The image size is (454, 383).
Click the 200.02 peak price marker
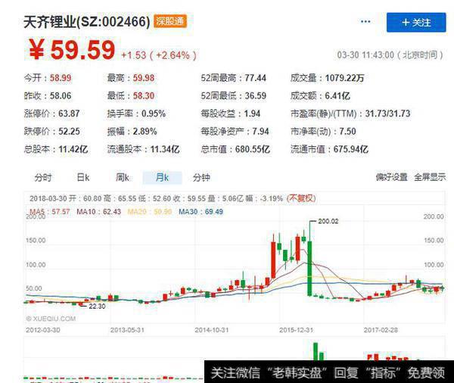pos(328,221)
